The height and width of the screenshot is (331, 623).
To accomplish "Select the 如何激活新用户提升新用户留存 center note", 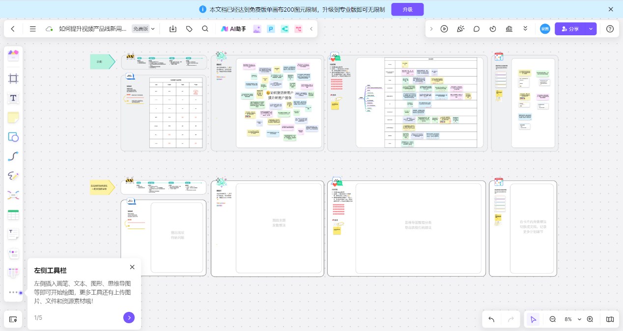I will pyautogui.click(x=280, y=95).
